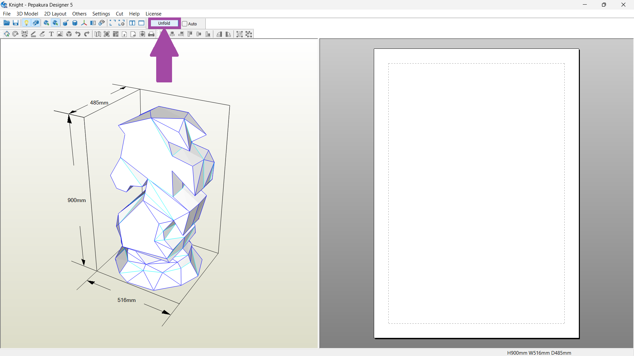The height and width of the screenshot is (356, 634).
Task: Toggle the light bulb lighting button
Action: pos(26,23)
